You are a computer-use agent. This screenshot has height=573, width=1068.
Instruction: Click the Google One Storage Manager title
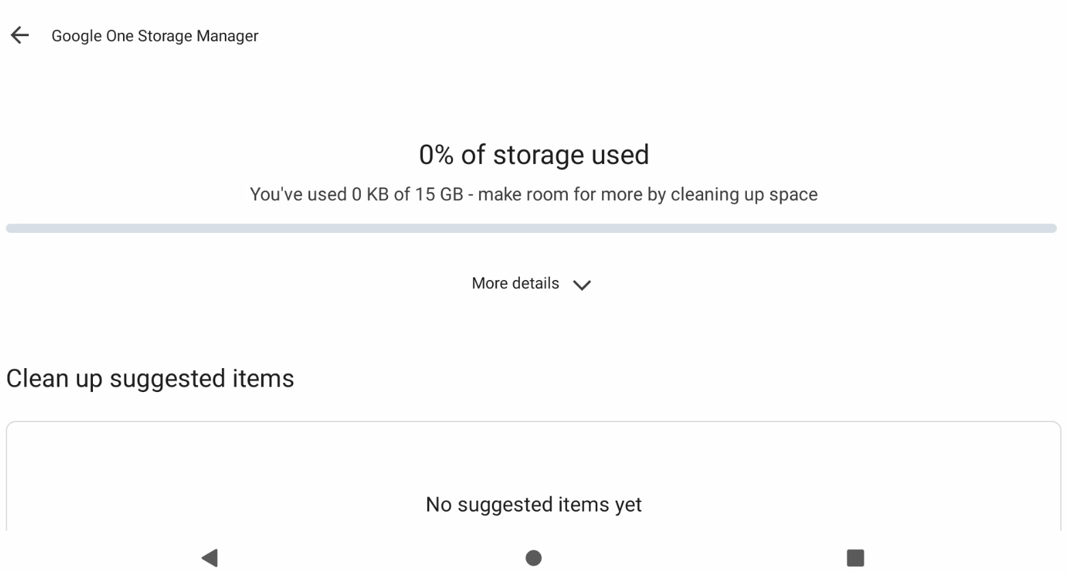point(154,36)
